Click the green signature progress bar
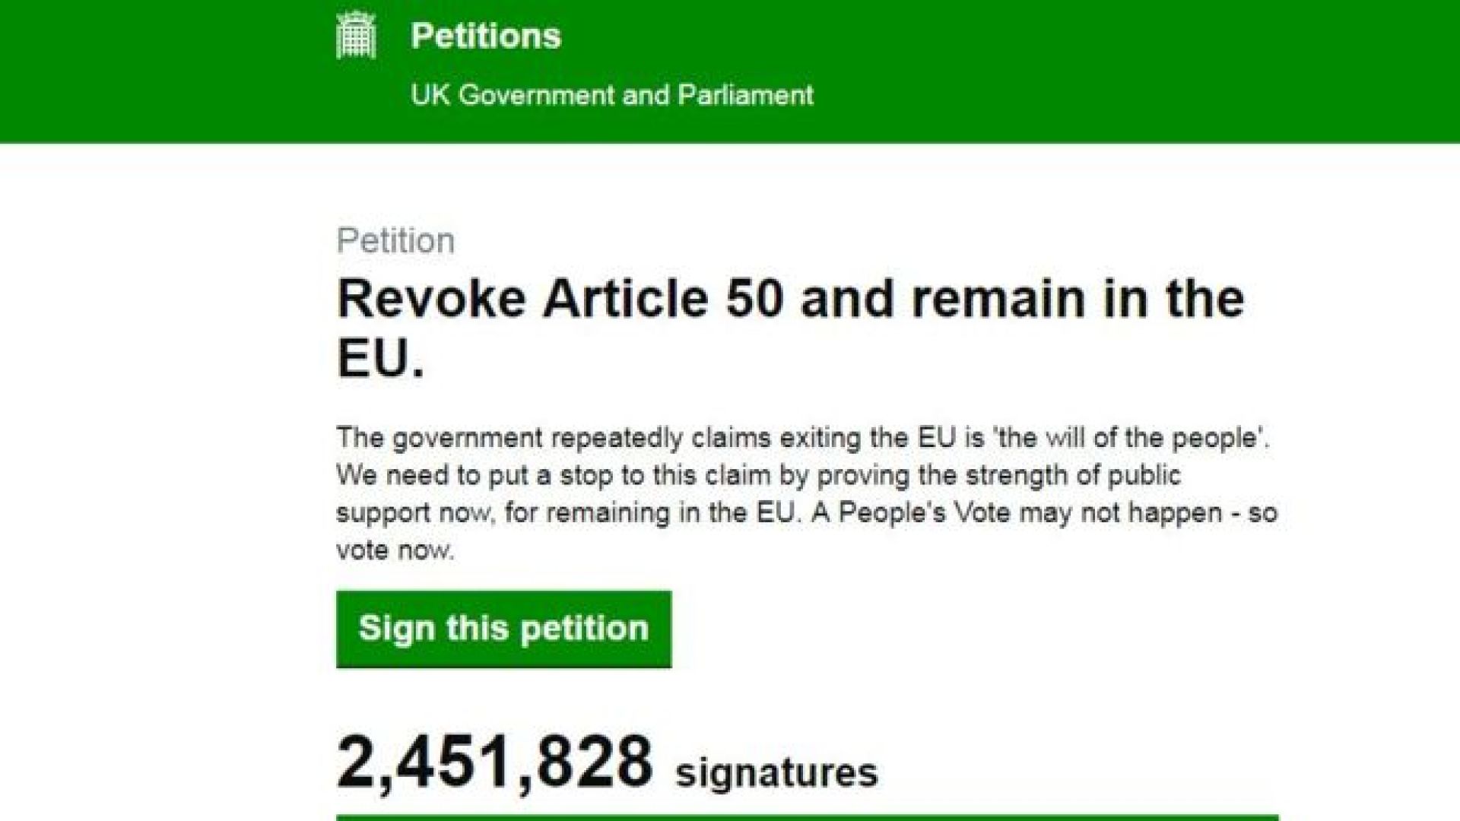The image size is (1460, 821). (x=807, y=817)
